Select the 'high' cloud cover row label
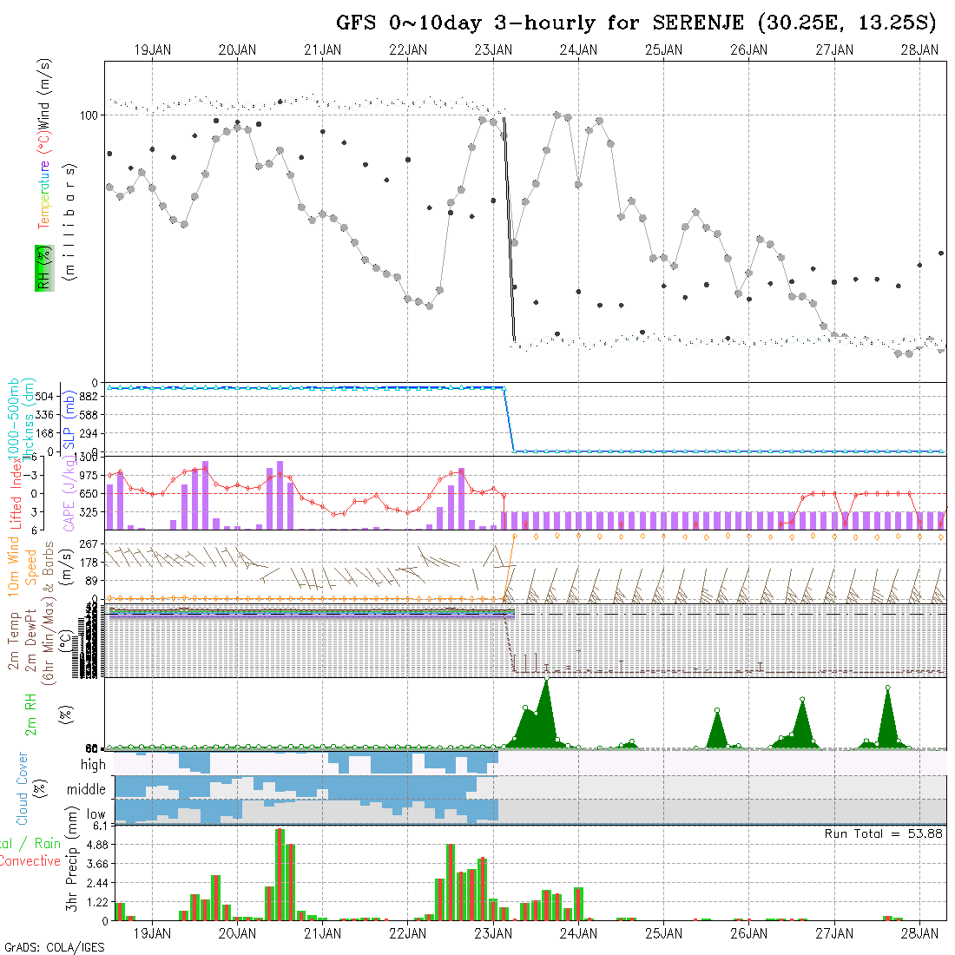 tap(93, 765)
